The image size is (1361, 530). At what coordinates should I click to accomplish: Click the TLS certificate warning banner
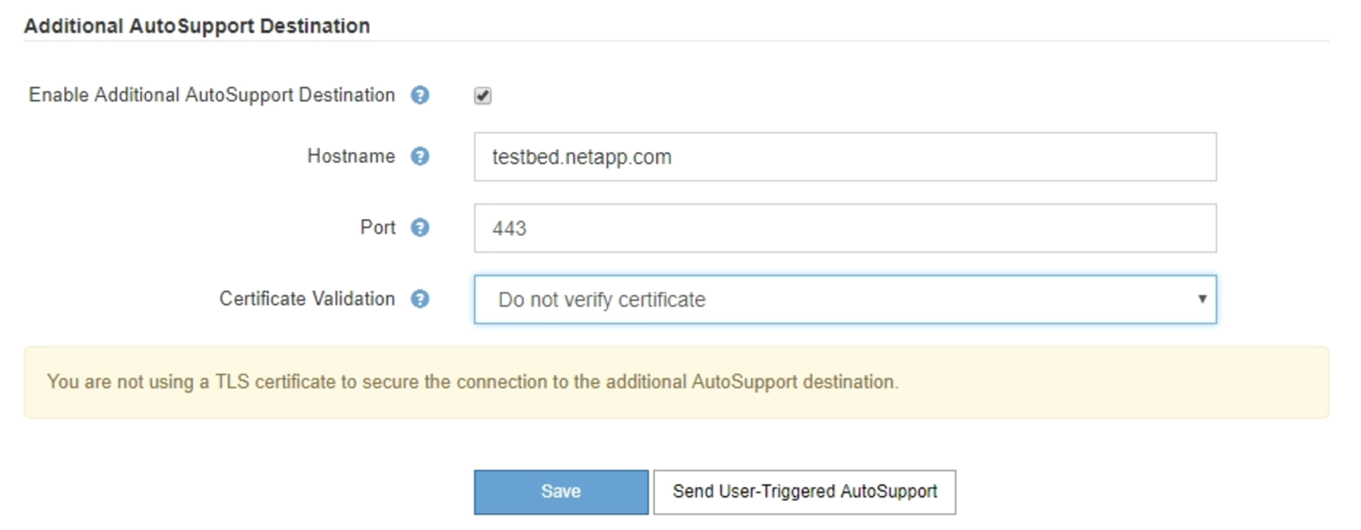point(675,382)
